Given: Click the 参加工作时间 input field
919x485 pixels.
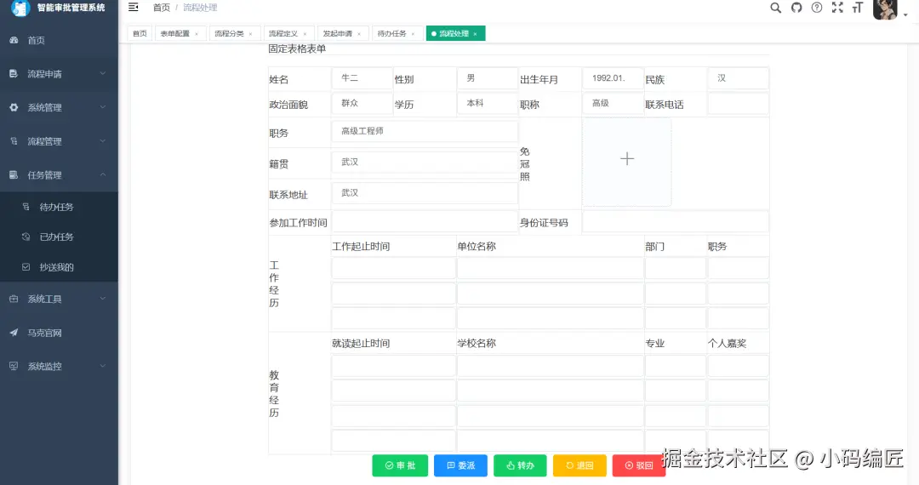Looking at the screenshot, I should [425, 222].
